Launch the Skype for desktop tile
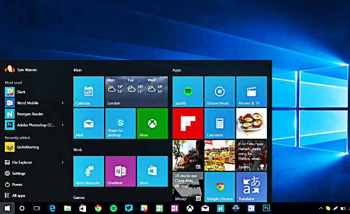This screenshot has width=350, height=214. pos(121,124)
